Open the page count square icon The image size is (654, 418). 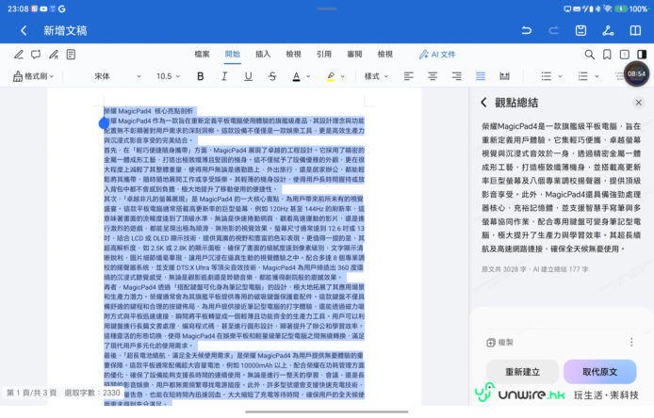(x=625, y=55)
